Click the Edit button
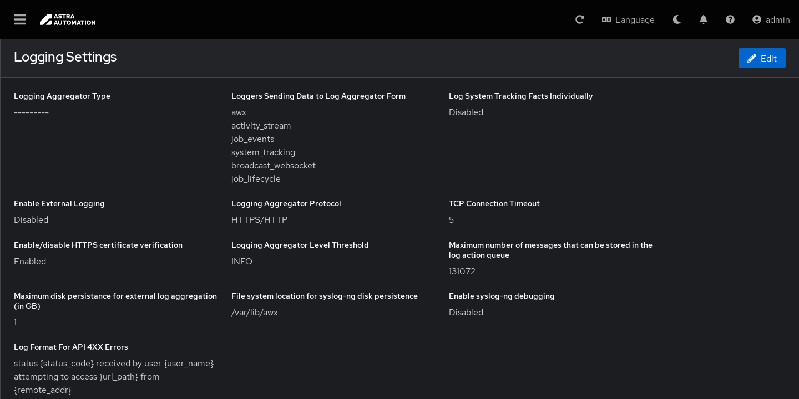 point(762,58)
